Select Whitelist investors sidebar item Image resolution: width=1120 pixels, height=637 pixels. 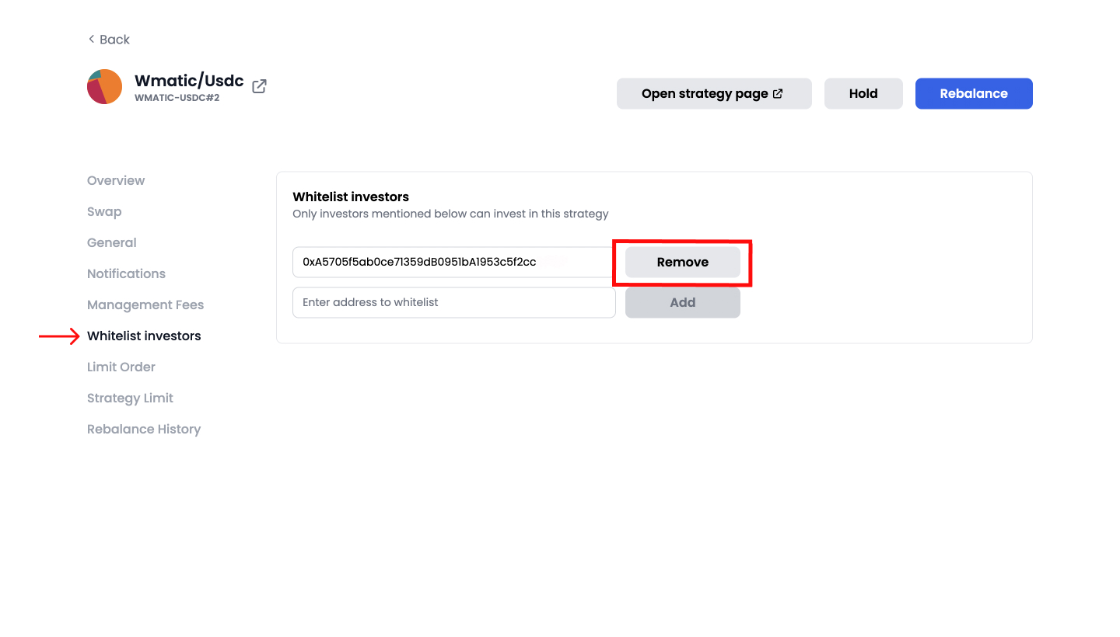[144, 336]
